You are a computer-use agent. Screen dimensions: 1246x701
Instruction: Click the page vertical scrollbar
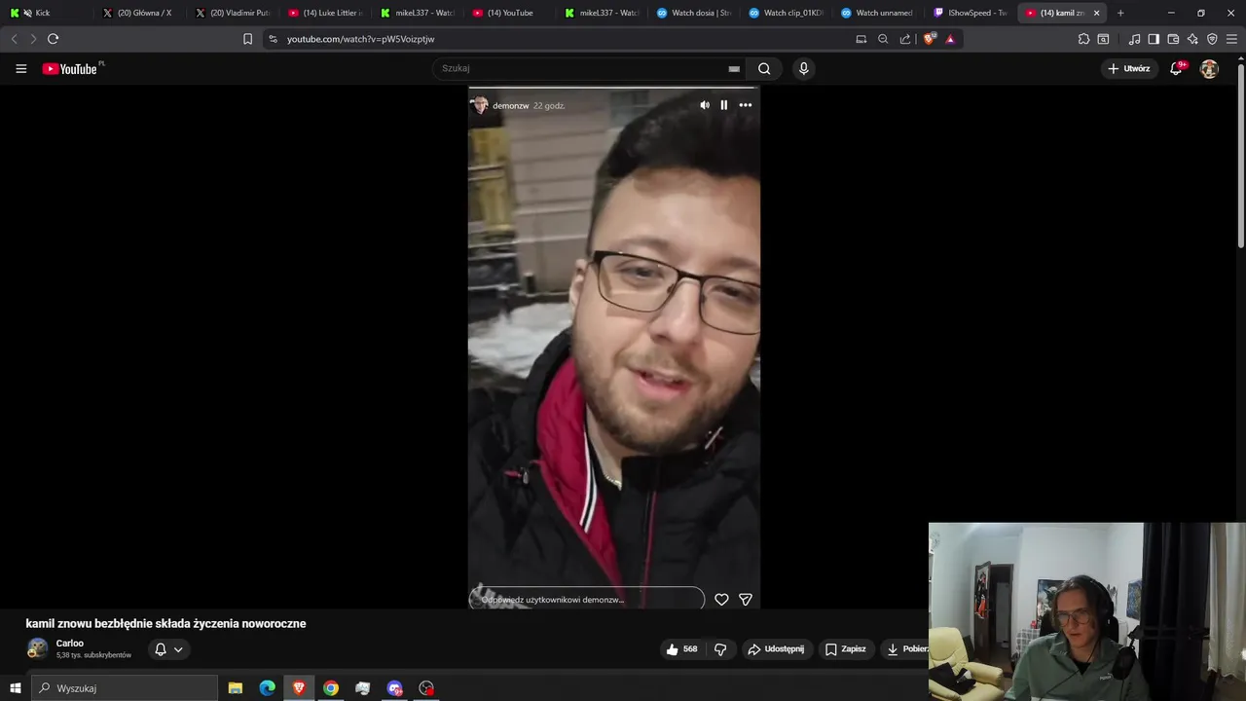(x=1240, y=156)
